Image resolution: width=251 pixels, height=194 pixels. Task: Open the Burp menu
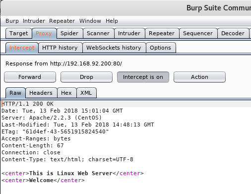12,21
